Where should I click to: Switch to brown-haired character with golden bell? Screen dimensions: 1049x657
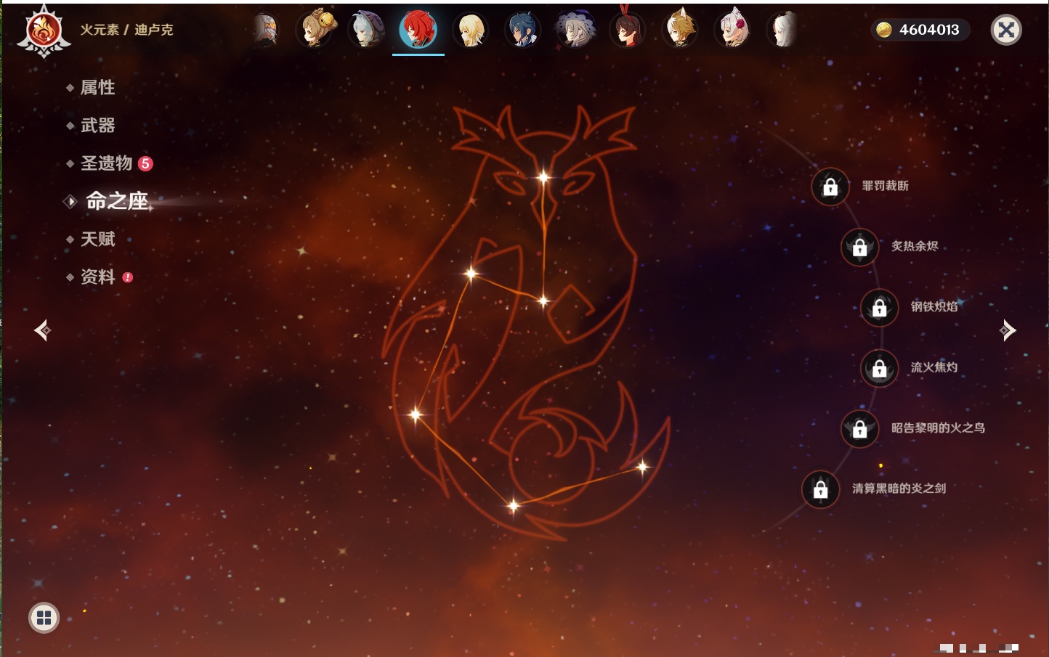tap(317, 29)
